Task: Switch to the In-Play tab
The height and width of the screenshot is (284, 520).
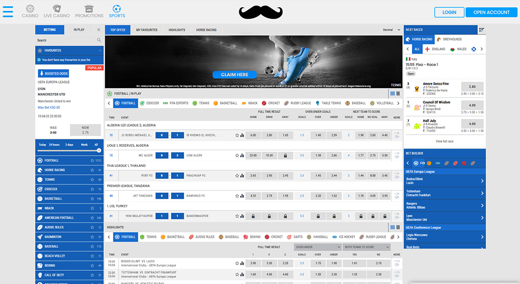Action: [x=79, y=30]
